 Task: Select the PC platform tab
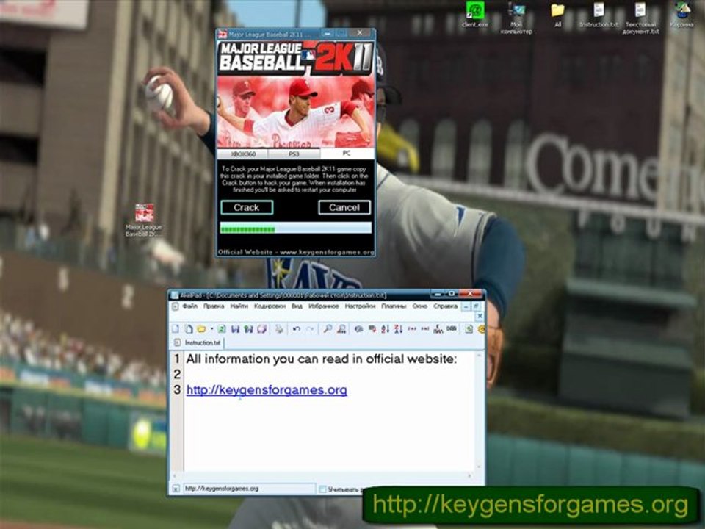click(347, 154)
